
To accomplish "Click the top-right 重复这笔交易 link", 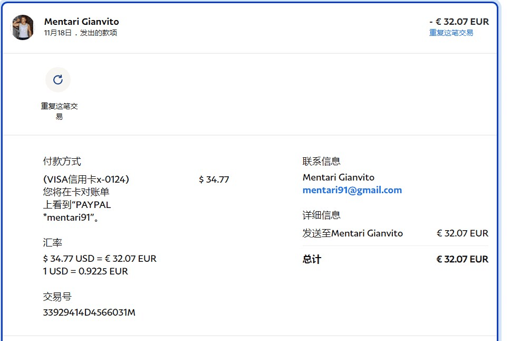I will [451, 33].
